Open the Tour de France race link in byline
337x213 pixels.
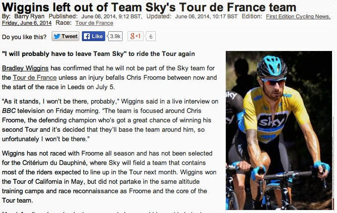click(x=94, y=23)
